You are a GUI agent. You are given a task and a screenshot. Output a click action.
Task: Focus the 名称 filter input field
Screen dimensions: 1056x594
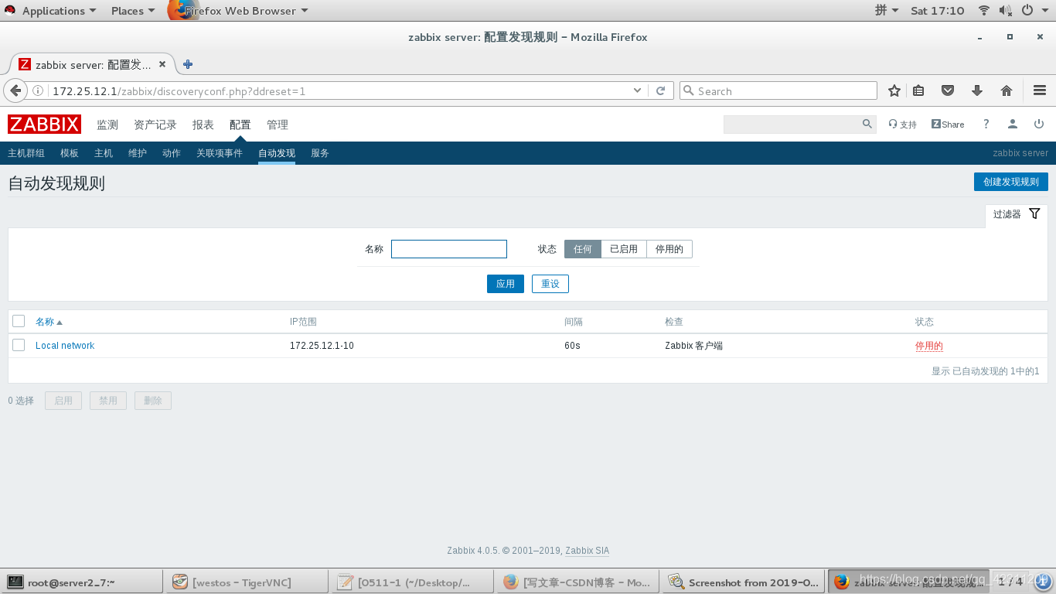(x=449, y=249)
